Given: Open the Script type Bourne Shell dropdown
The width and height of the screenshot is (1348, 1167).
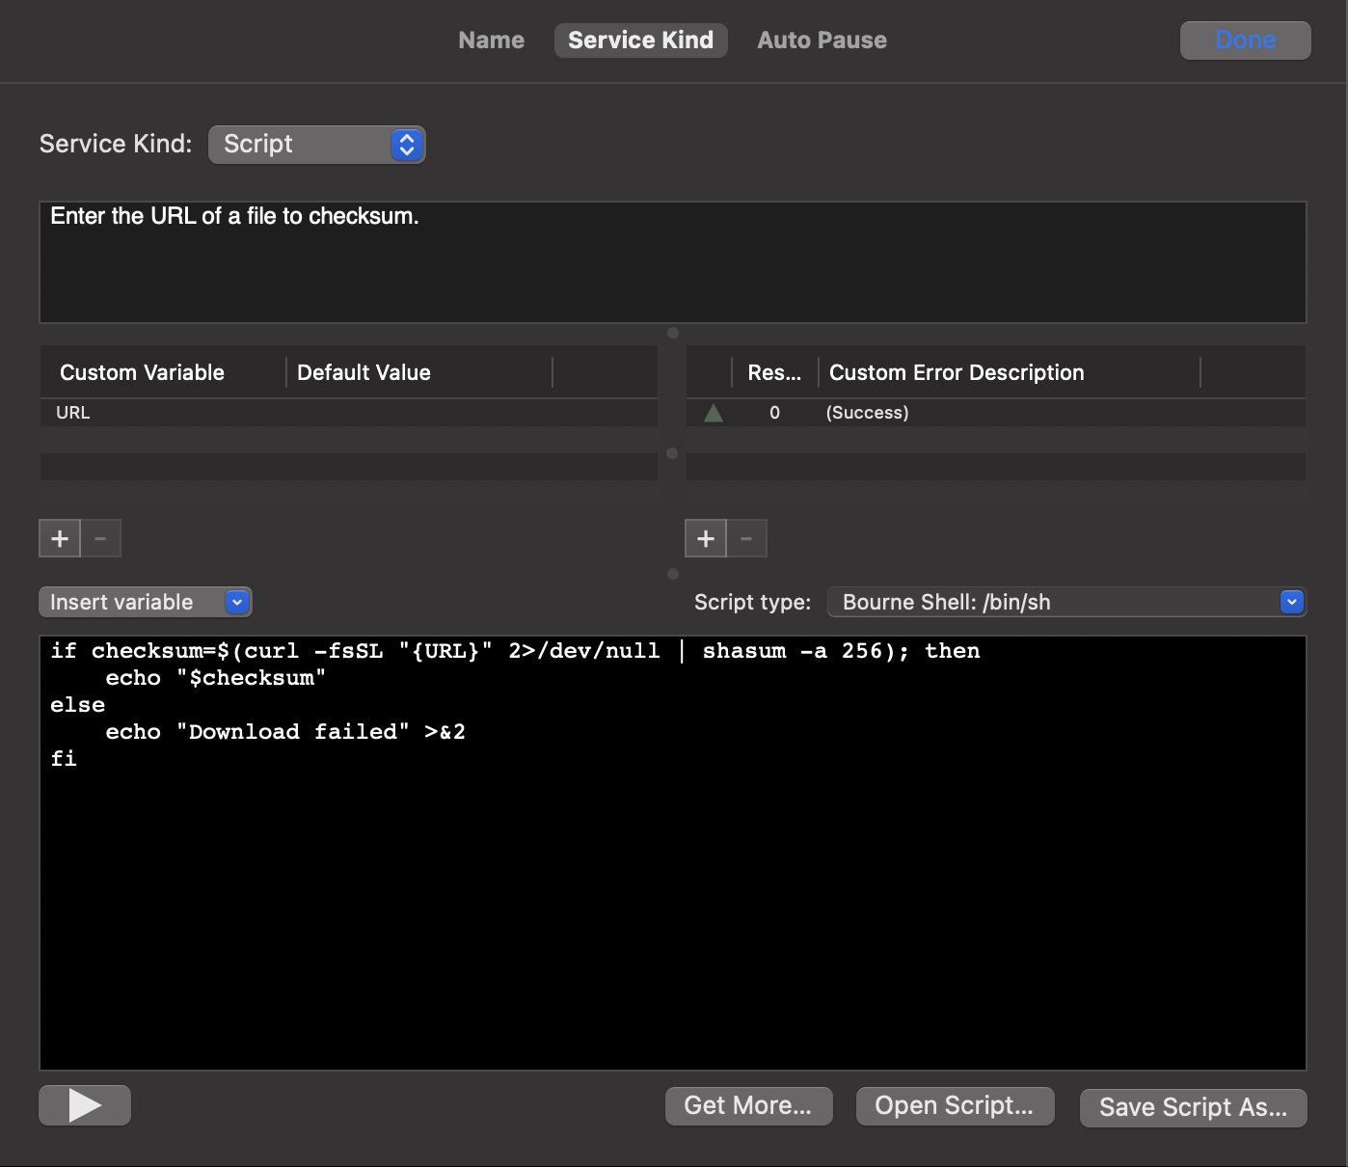Looking at the screenshot, I should [x=1066, y=602].
